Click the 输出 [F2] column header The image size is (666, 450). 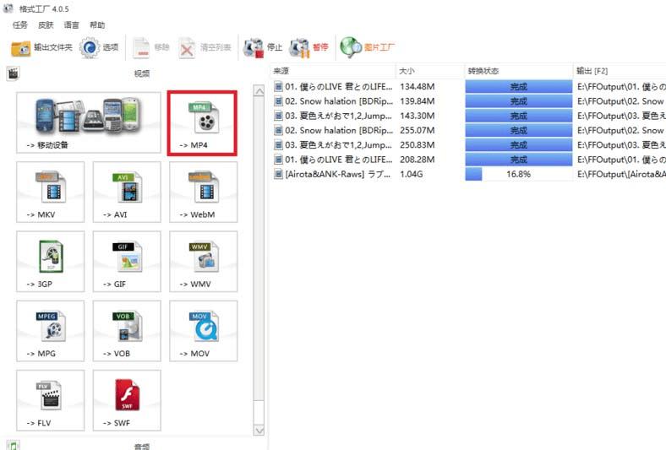pos(620,71)
